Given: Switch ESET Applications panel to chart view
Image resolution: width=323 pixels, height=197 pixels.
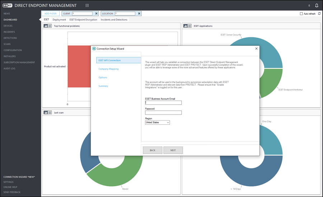Looking at the screenshot, I should [x=186, y=26].
